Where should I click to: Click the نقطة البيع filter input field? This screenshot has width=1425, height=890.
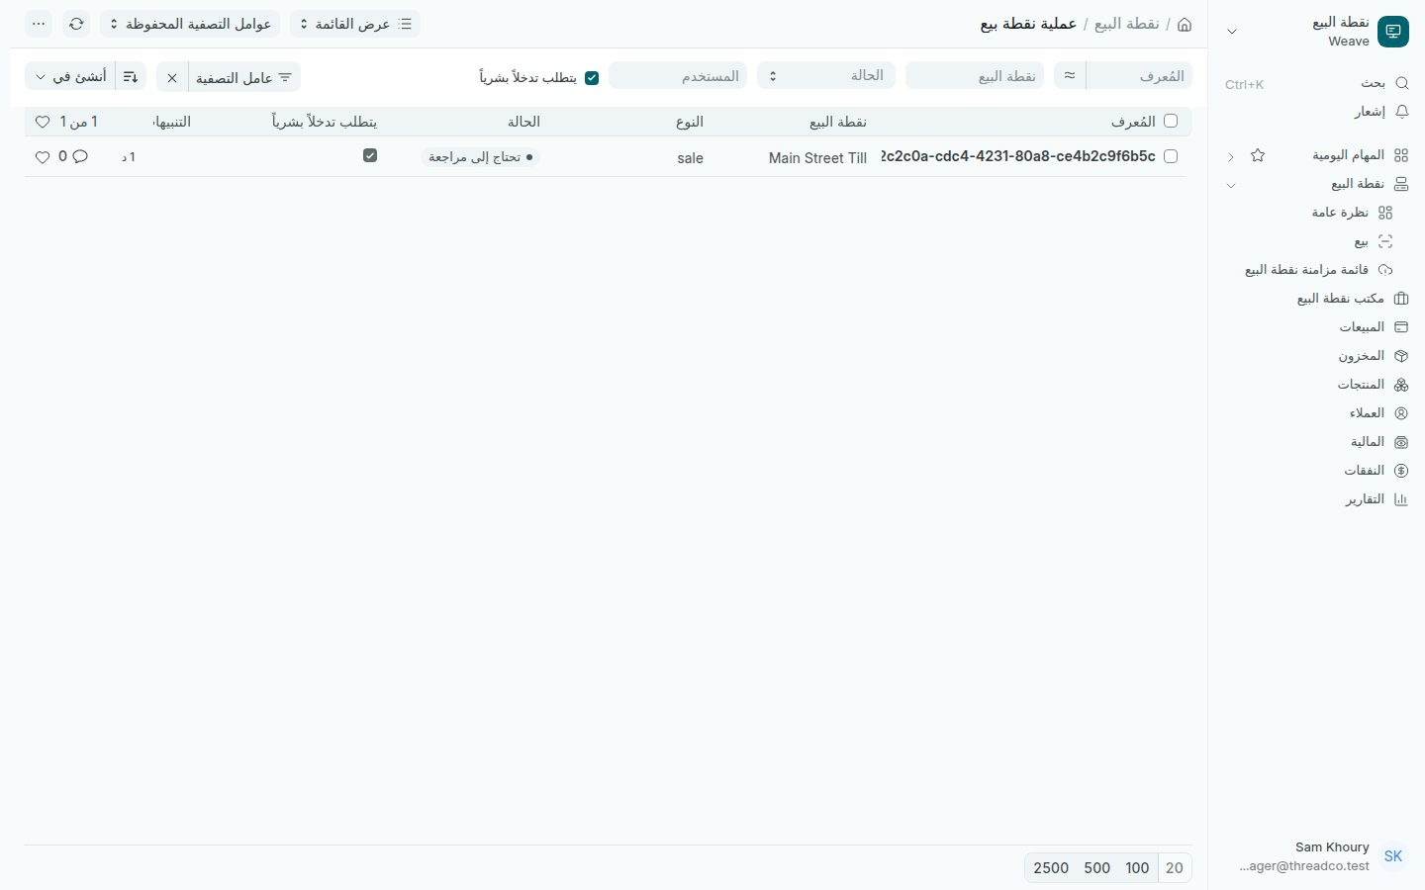(x=975, y=75)
